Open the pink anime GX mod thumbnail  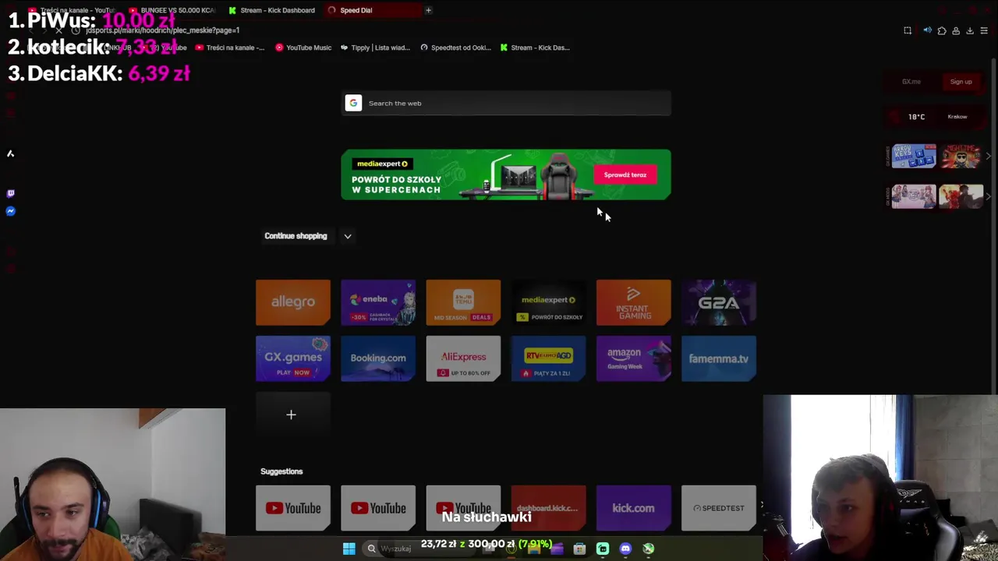[x=914, y=196]
